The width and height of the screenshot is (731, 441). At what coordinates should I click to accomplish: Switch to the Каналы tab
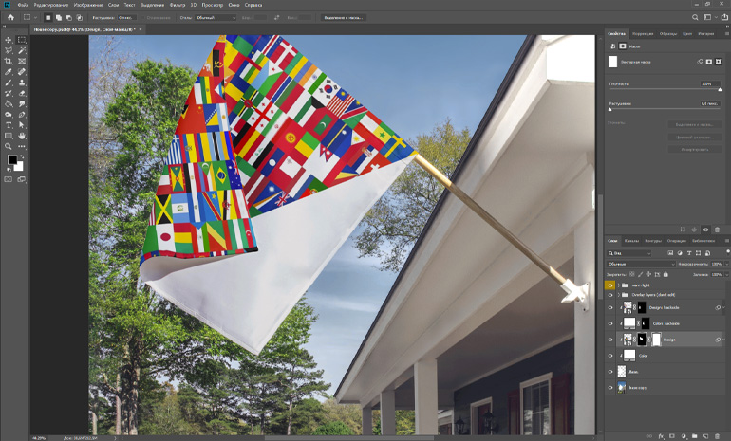631,241
